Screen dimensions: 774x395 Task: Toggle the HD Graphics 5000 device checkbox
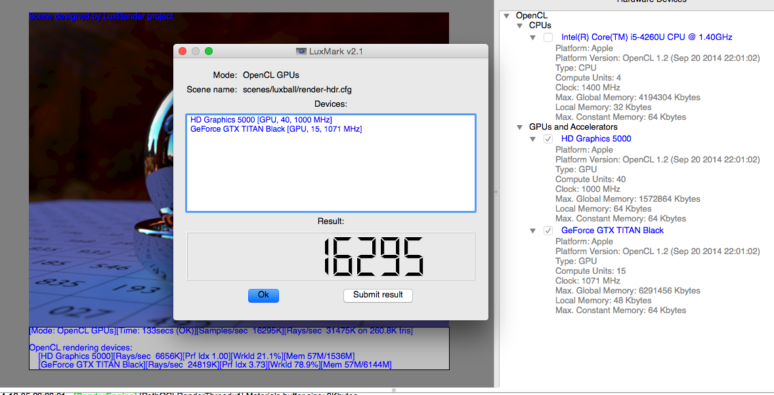(548, 139)
